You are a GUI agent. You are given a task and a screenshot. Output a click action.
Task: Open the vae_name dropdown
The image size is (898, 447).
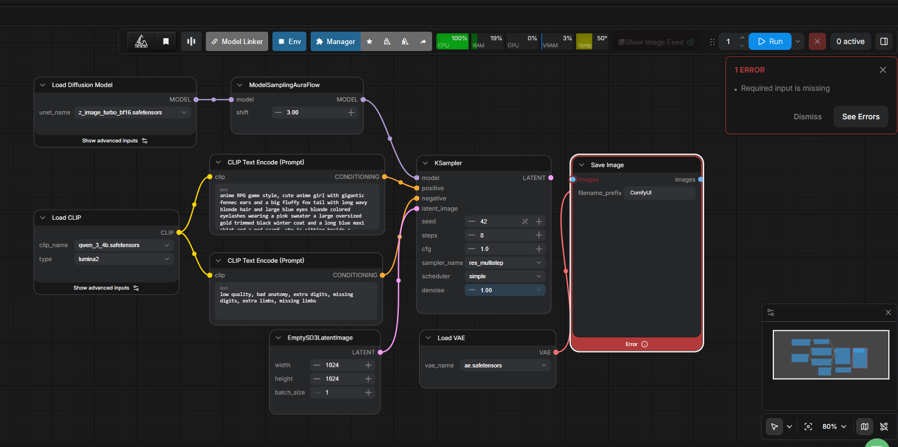pos(505,365)
